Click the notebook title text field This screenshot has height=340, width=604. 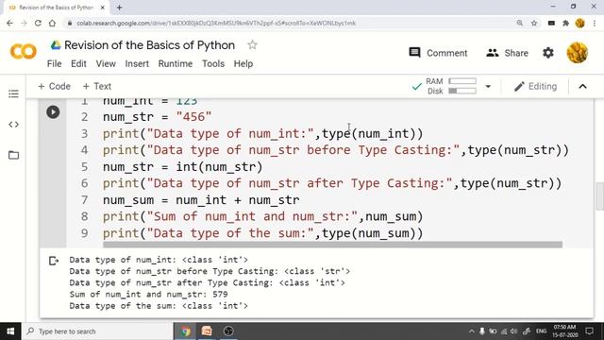149,45
